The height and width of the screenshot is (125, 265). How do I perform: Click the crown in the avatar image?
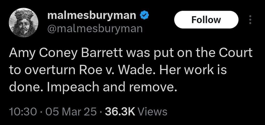point(24,14)
